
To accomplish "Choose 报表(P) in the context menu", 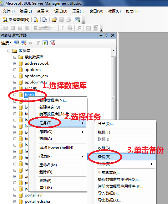I will 58,156.
